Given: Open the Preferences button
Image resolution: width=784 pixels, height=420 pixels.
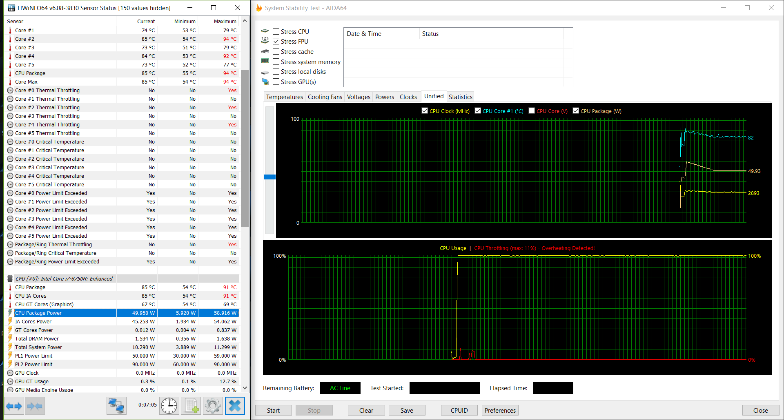Looking at the screenshot, I should (x=500, y=411).
